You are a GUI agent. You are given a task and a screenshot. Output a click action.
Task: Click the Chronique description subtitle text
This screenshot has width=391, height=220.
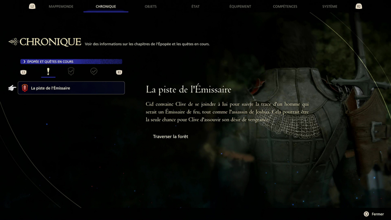[x=147, y=44]
